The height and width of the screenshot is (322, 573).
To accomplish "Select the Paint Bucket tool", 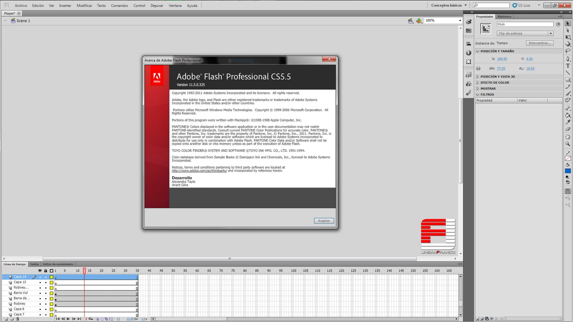I will click(x=568, y=115).
